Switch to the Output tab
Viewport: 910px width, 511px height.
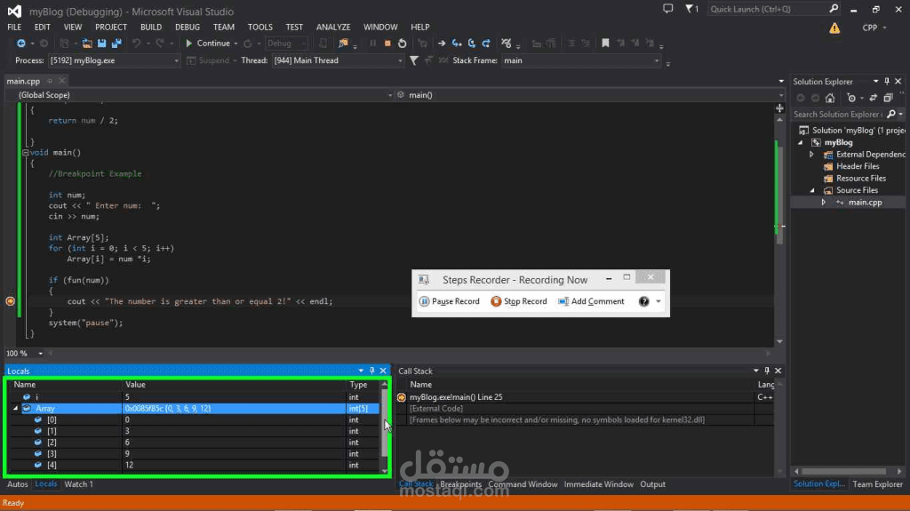[653, 484]
